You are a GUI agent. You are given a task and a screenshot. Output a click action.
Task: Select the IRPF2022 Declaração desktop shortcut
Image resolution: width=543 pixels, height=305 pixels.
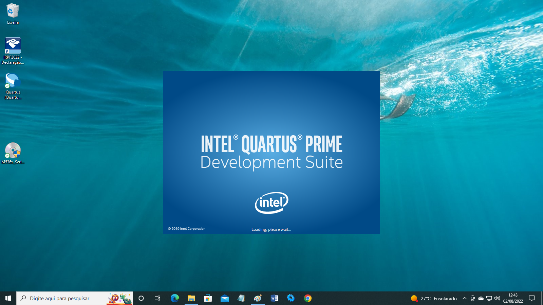point(13,51)
